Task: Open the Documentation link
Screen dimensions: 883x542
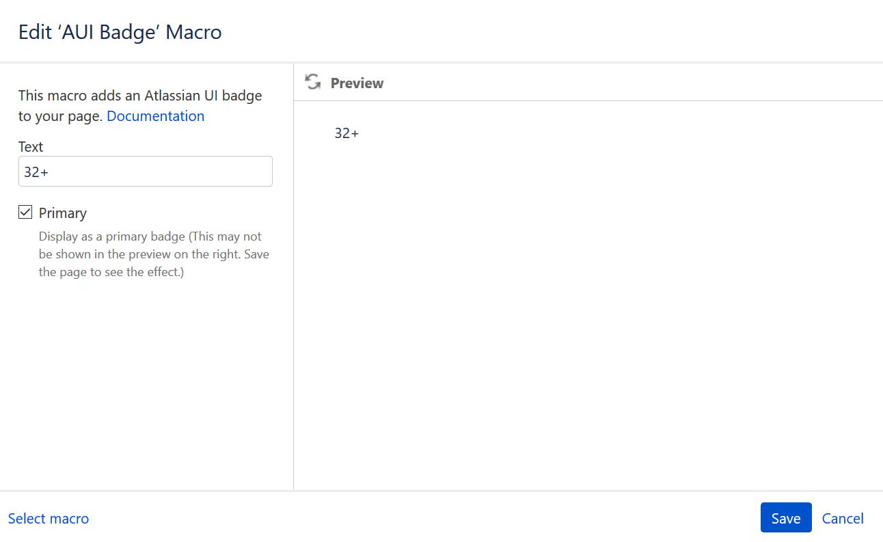Action: click(155, 116)
